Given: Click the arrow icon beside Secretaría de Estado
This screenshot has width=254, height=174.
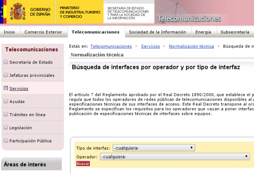Looking at the screenshot, I should pos(5,62).
